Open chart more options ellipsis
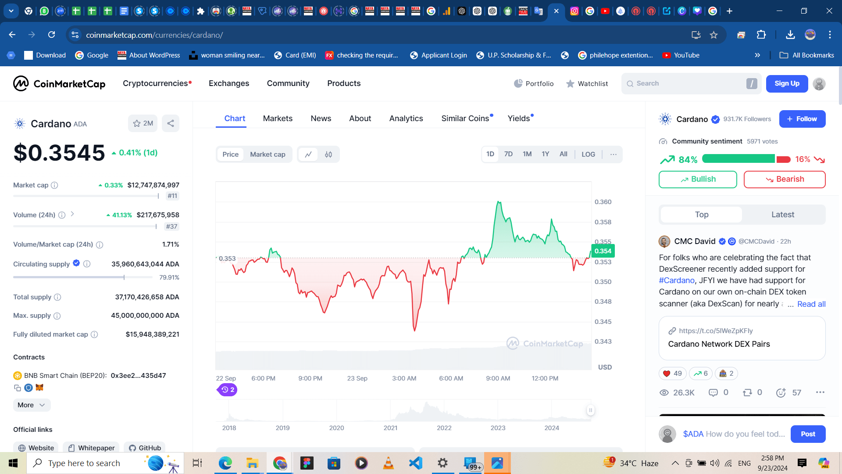Image resolution: width=842 pixels, height=474 pixels. pos(613,154)
